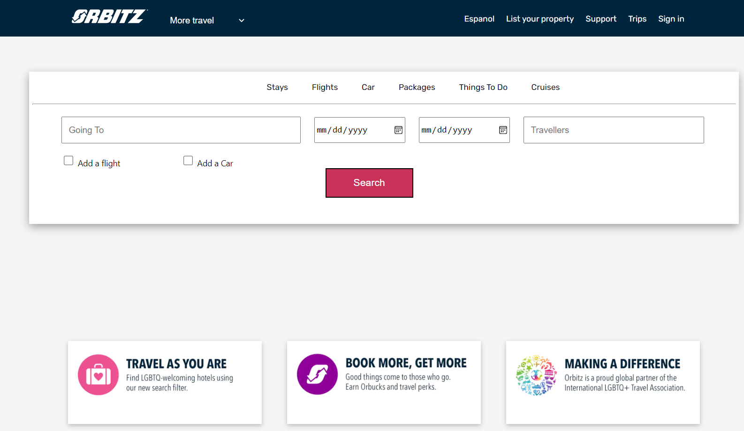The width and height of the screenshot is (744, 431).
Task: Click the Sign in link
Action: 671,19
